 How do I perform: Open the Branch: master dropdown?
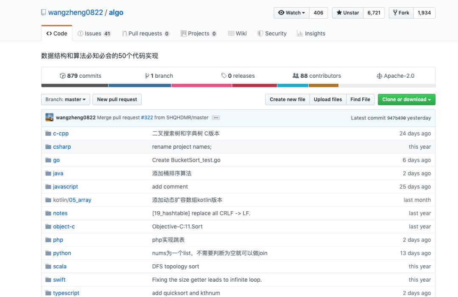65,99
